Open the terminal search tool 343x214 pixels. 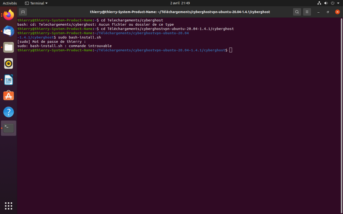click(297, 12)
